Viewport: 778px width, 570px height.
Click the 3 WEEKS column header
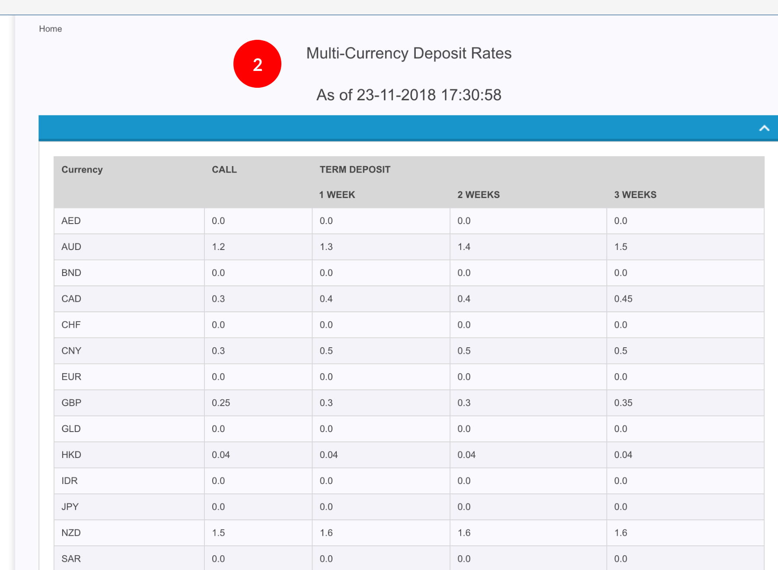635,195
